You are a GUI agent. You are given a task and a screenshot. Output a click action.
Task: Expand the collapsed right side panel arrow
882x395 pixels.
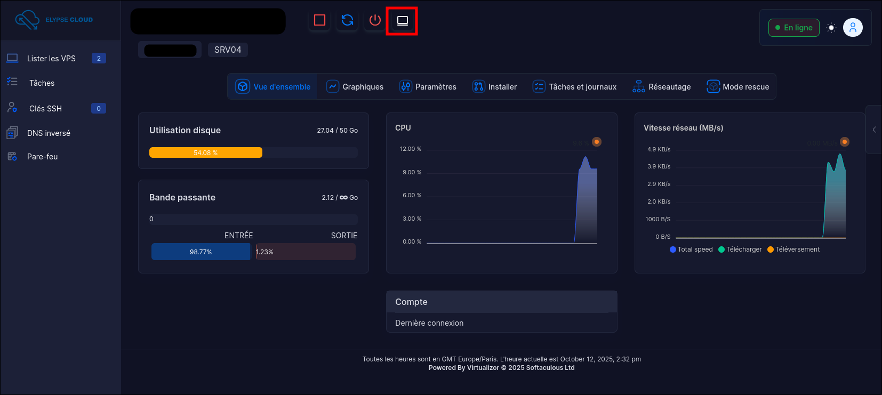pos(874,130)
